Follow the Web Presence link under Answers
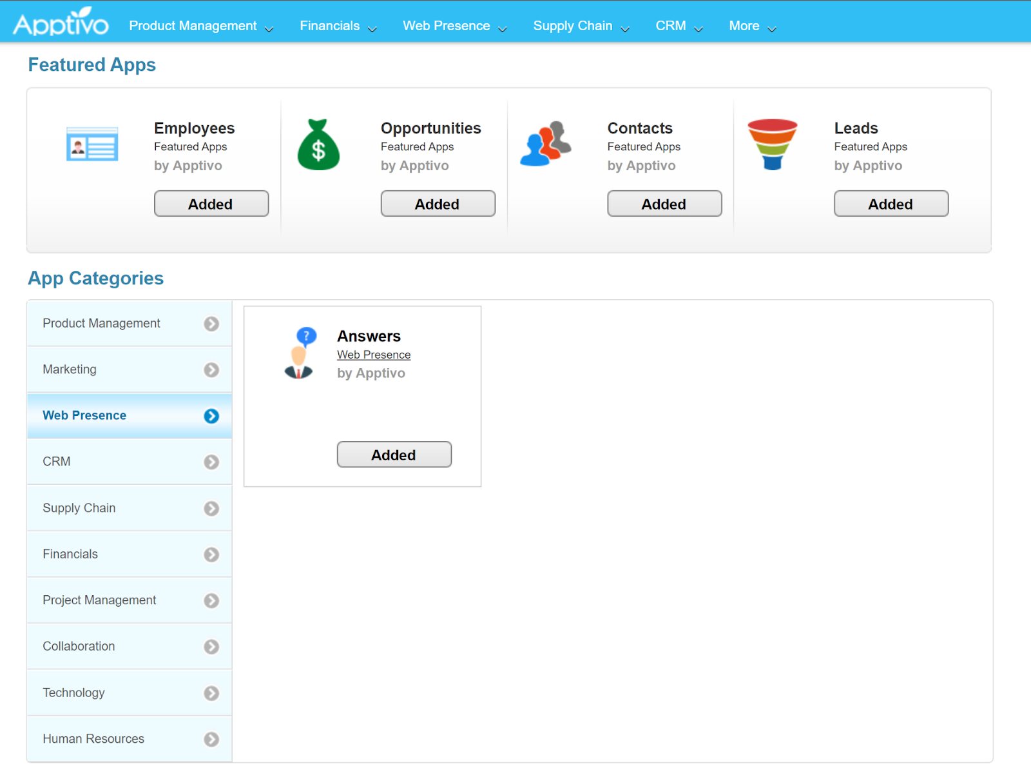This screenshot has width=1031, height=777. pyautogui.click(x=374, y=355)
